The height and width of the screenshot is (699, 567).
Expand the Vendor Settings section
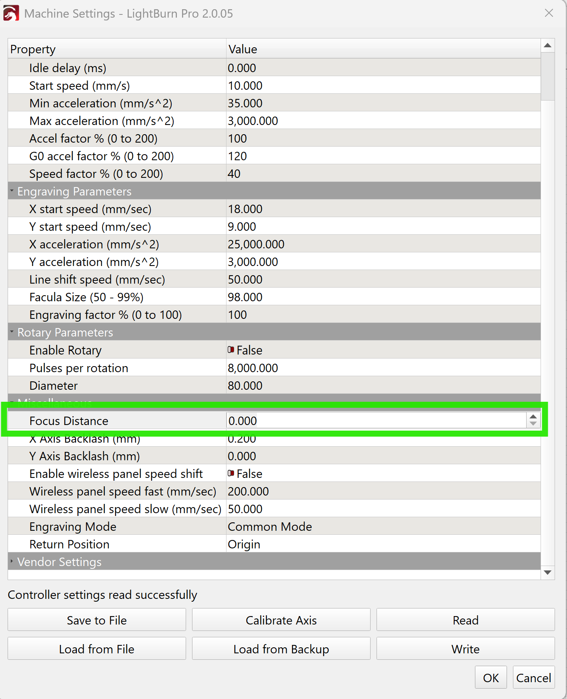[x=12, y=562]
